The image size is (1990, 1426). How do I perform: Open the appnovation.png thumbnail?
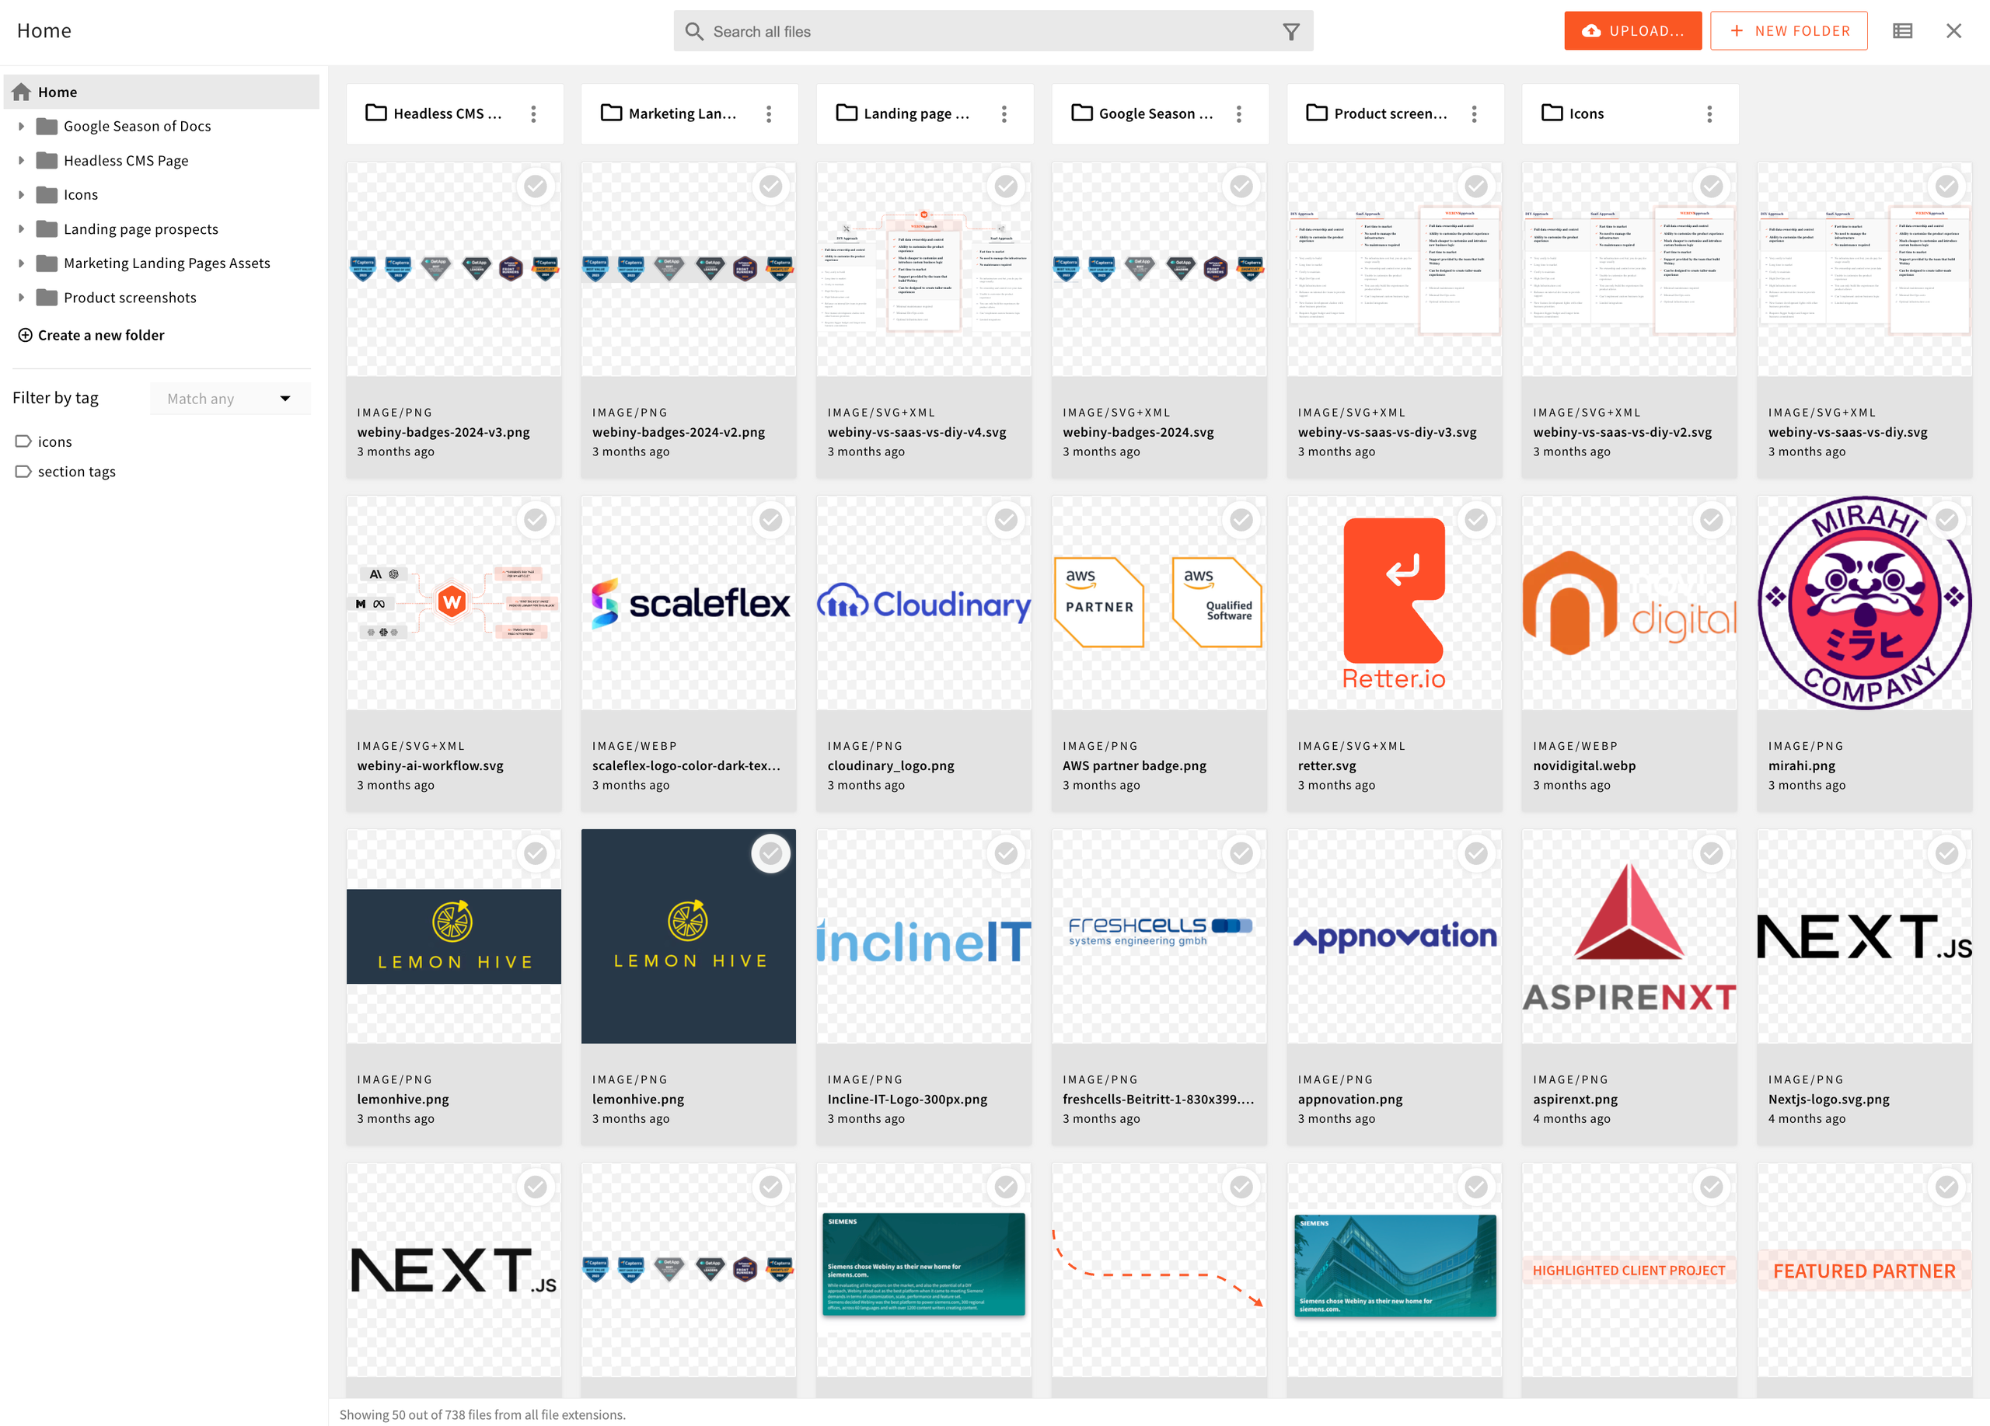click(x=1395, y=936)
